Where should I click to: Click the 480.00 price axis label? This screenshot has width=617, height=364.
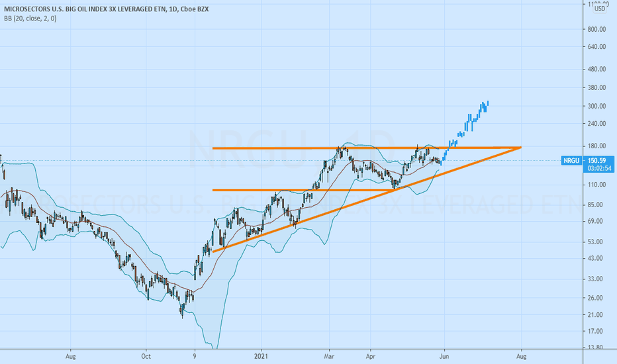click(596, 69)
